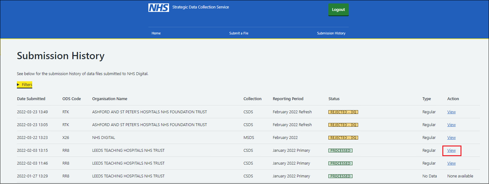Select the 2022-03-23 13:49 date cell
Viewport: 489px width, 184px height.
pyautogui.click(x=32, y=112)
